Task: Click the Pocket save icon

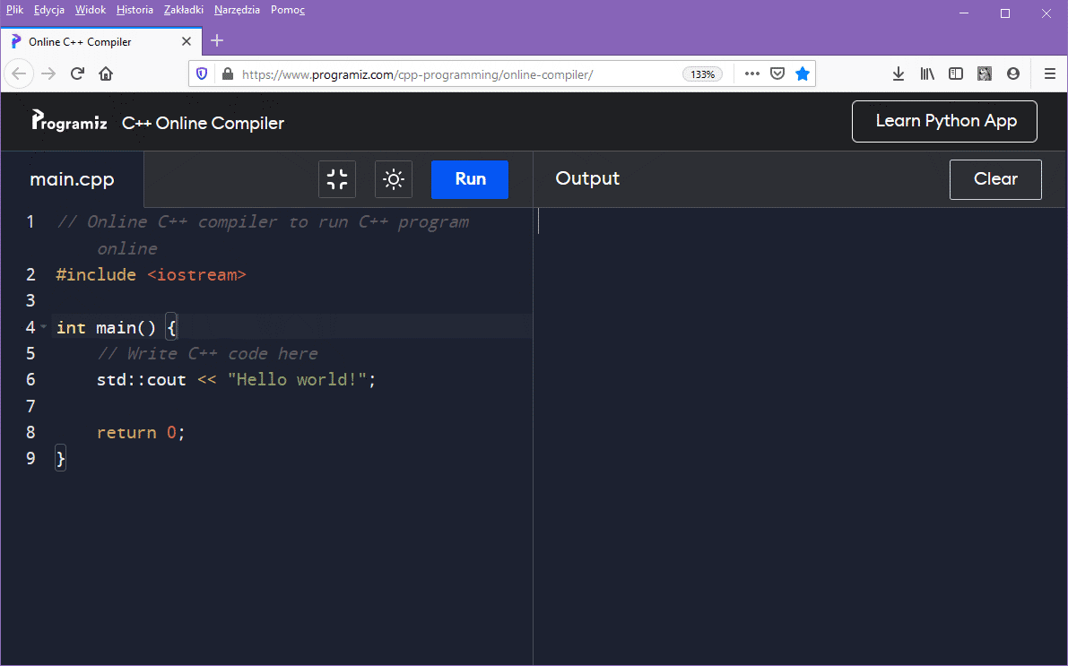Action: (778, 74)
